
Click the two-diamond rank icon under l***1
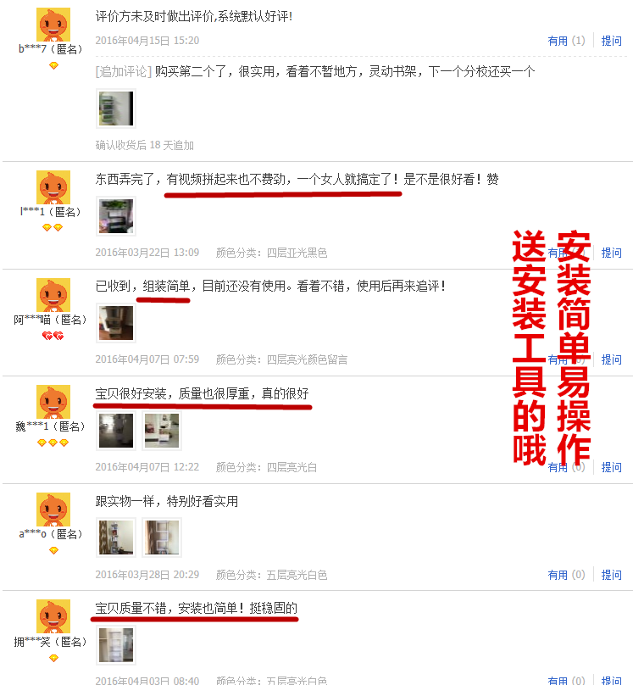pos(53,227)
